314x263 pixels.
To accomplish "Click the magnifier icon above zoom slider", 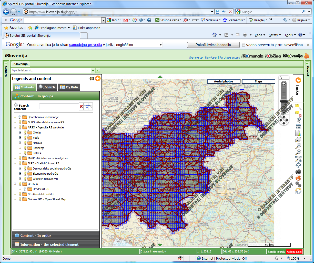I will point(281,78).
